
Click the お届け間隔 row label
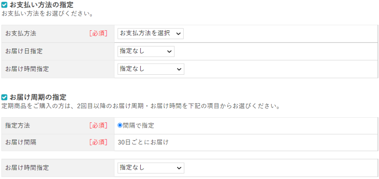[21, 142]
